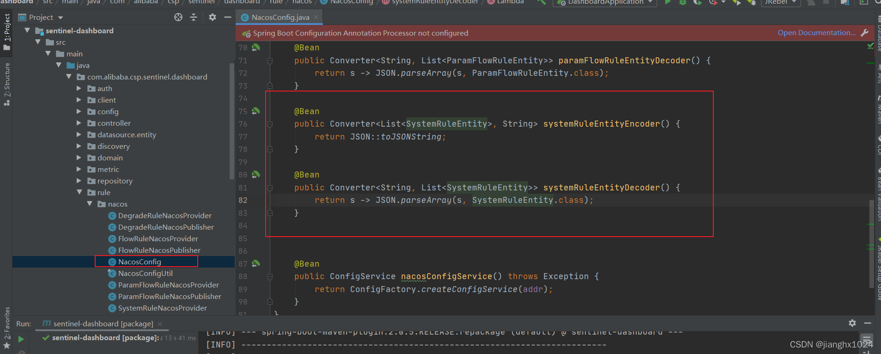Collapse the sentinel-dashboard root node
The image size is (881, 354).
pos(27,31)
